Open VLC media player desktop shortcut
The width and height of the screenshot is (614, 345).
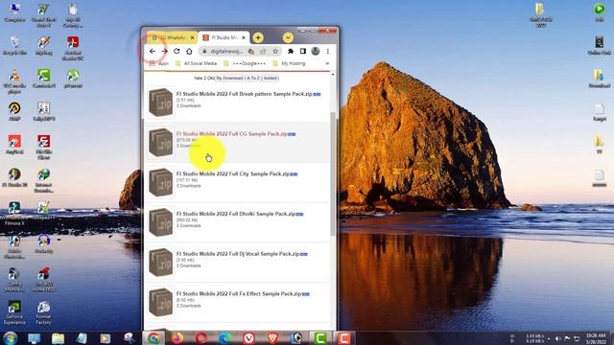click(x=14, y=81)
